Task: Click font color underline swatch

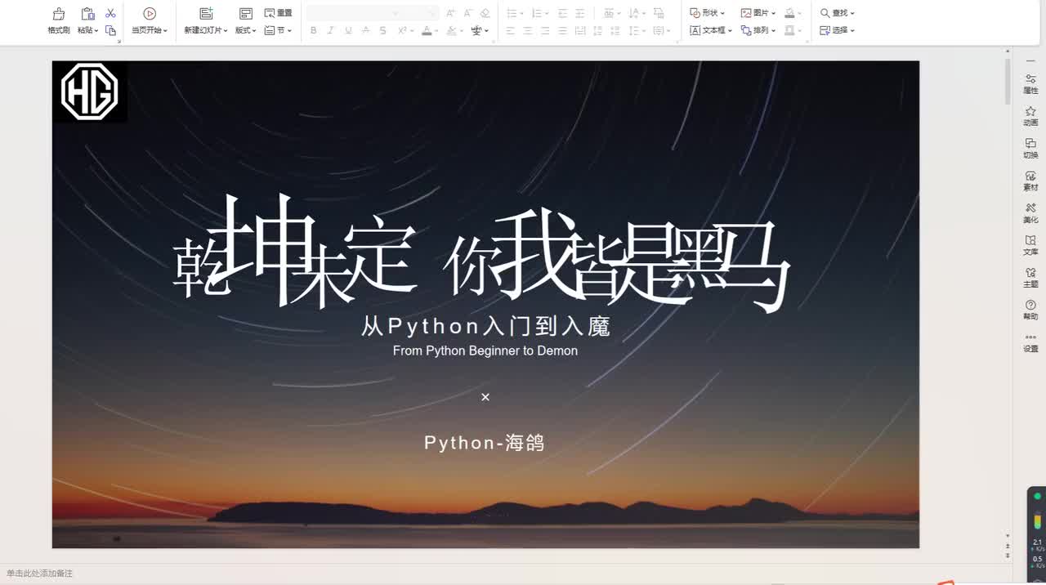Action: 426,30
